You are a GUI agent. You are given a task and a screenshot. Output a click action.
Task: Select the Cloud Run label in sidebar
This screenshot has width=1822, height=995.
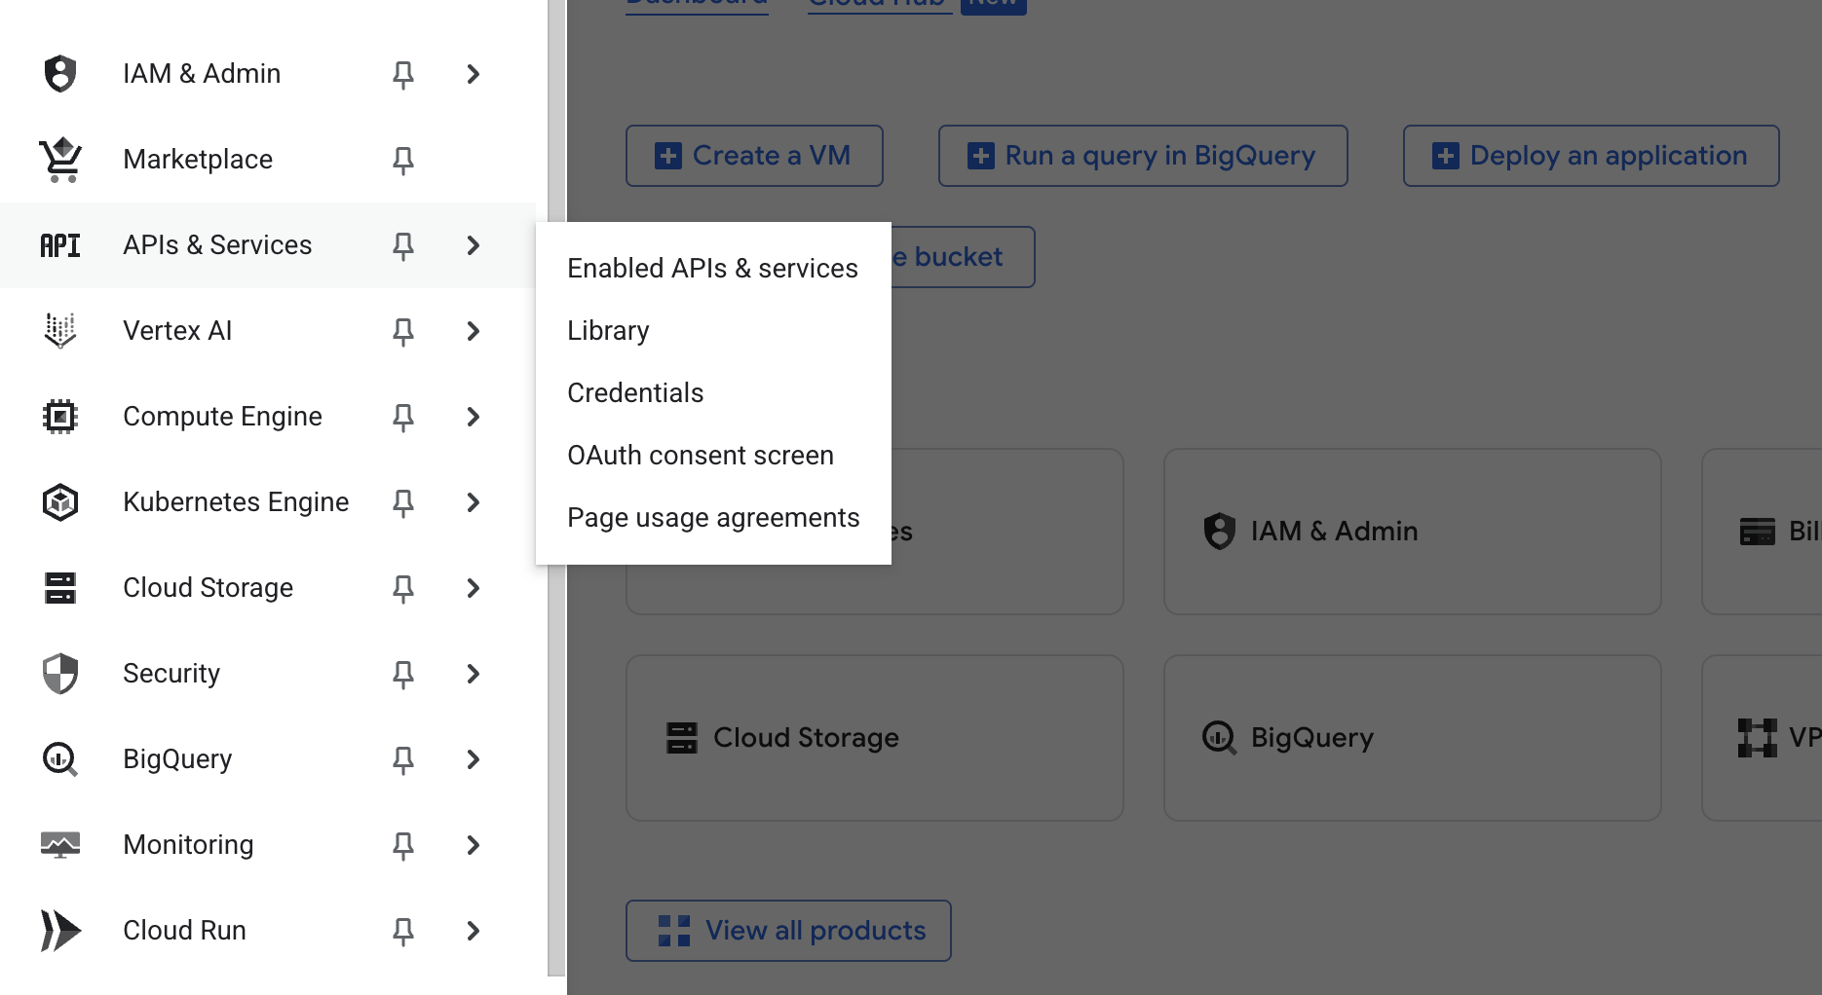coord(184,931)
